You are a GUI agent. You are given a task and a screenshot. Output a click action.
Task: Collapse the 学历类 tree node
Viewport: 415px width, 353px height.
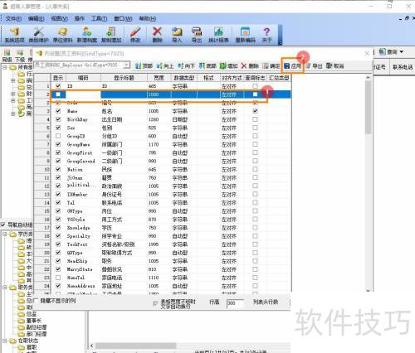click(x=5, y=234)
